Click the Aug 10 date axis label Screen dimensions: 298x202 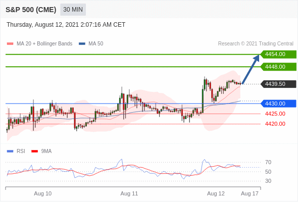point(43,193)
